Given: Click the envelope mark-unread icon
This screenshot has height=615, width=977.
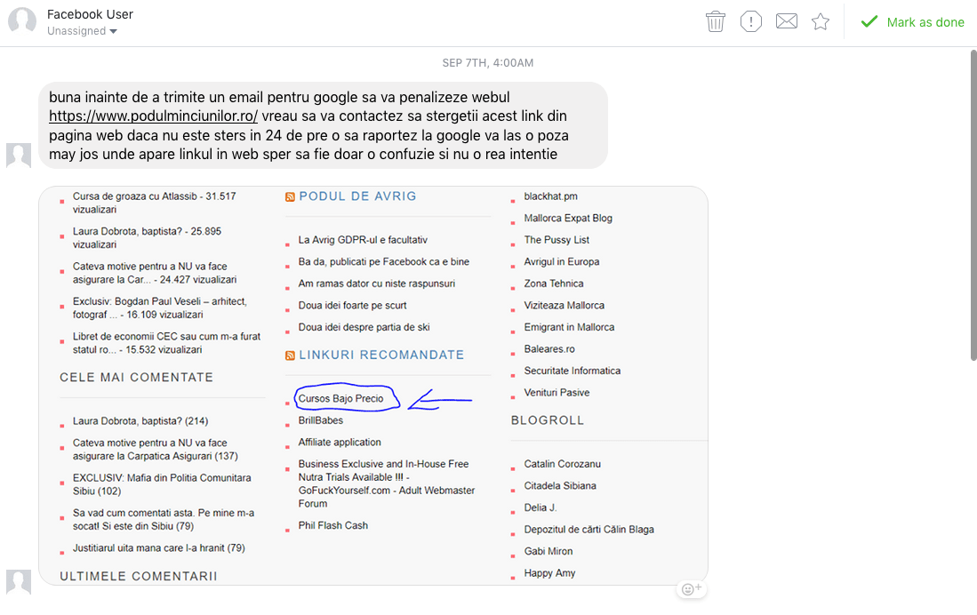Looking at the screenshot, I should pyautogui.click(x=787, y=22).
